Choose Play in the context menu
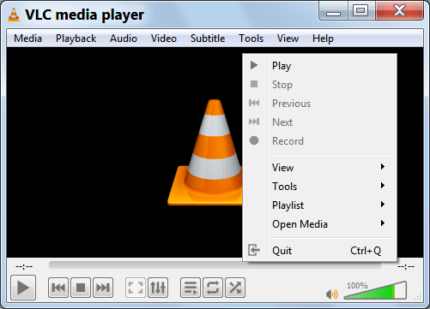The width and height of the screenshot is (430, 309). [x=319, y=65]
